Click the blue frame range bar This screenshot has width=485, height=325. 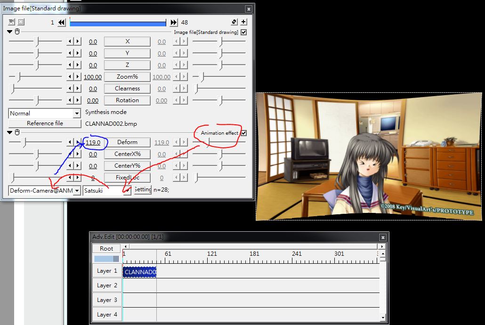(118, 23)
